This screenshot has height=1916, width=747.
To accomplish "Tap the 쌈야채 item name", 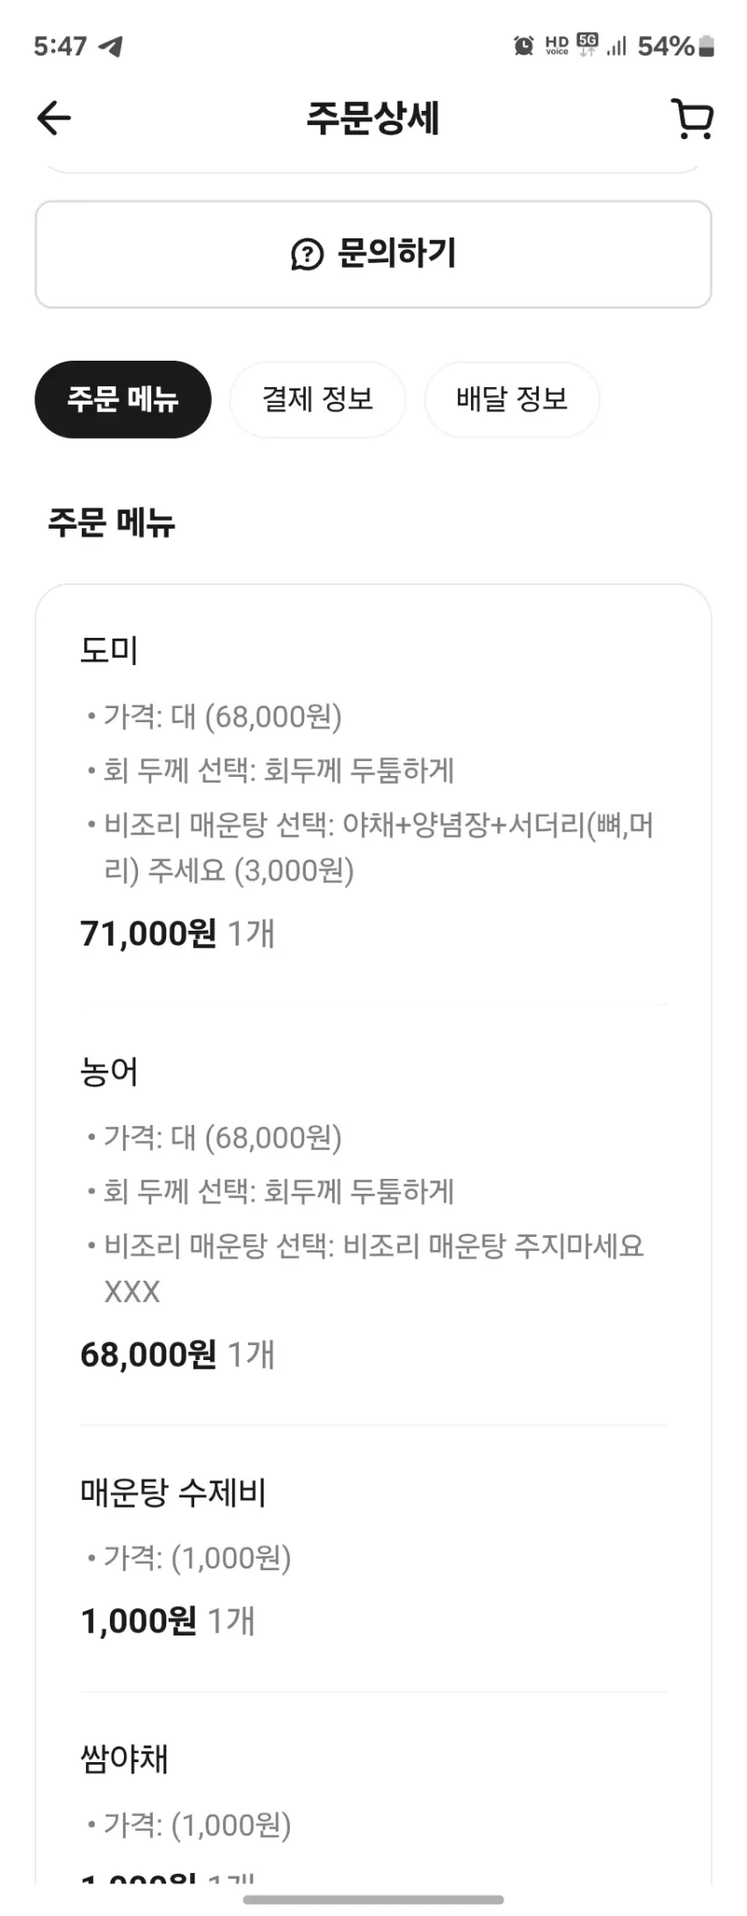I will [124, 1759].
